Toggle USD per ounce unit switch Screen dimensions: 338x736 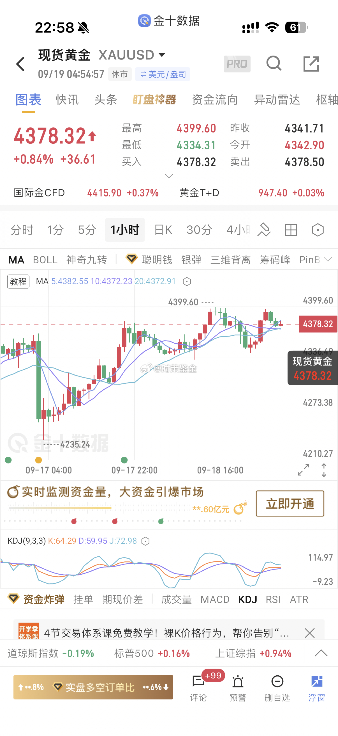click(163, 74)
